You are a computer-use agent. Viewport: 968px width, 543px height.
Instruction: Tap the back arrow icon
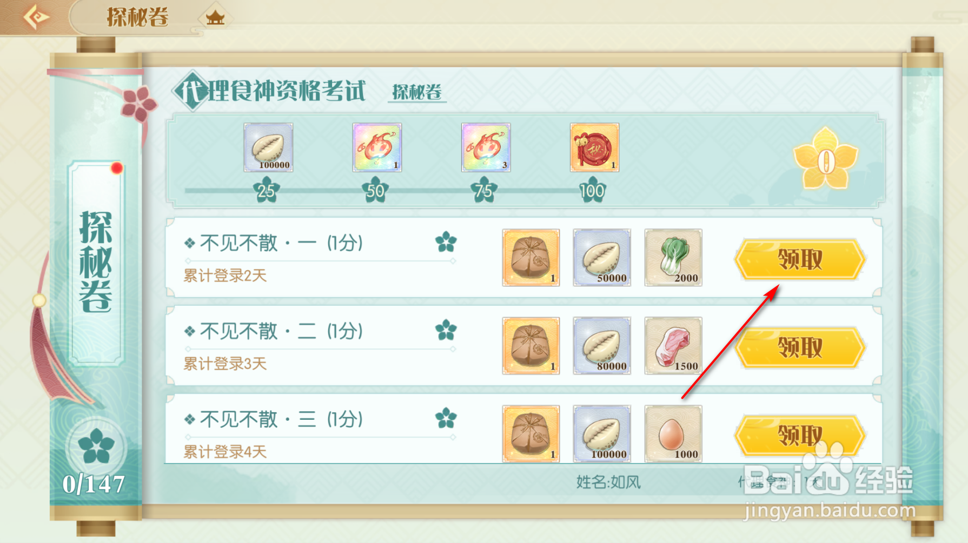(x=36, y=17)
